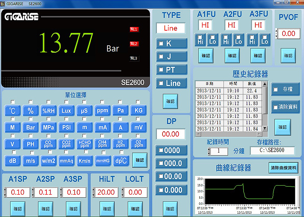Select the m/s unit button
Screen dimensions: 304x217
[30, 161]
